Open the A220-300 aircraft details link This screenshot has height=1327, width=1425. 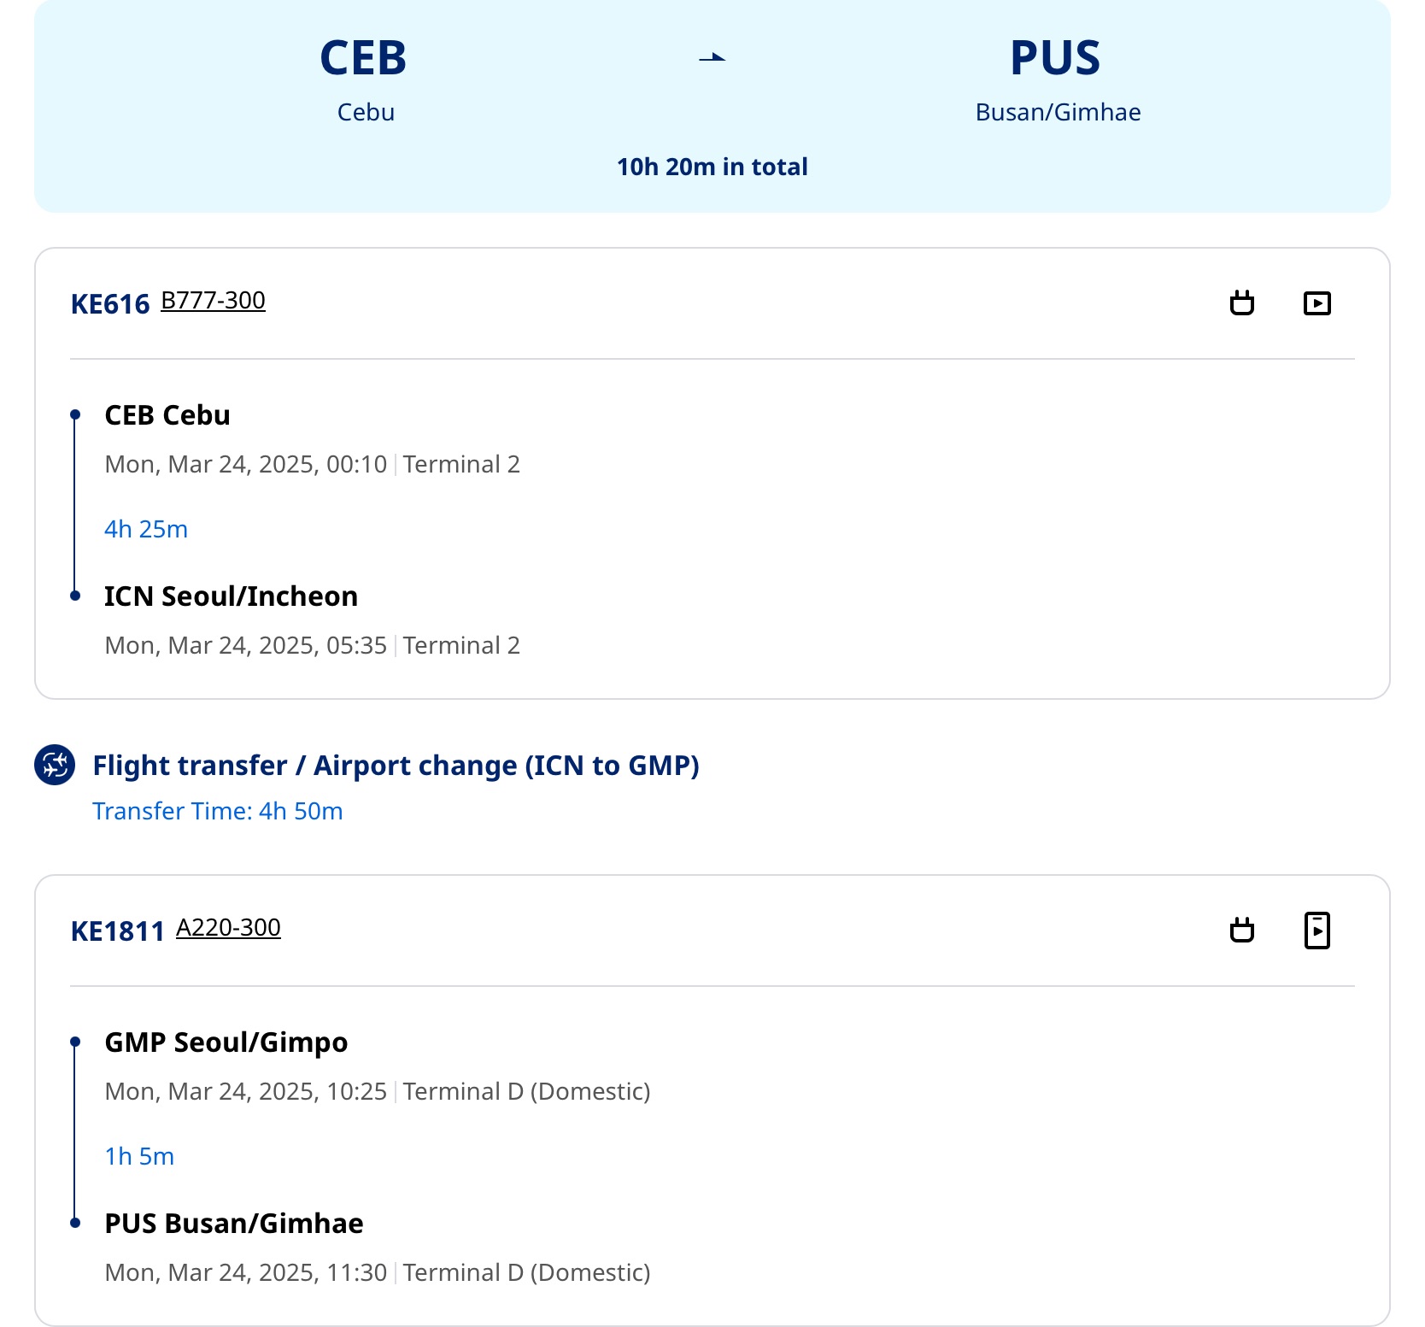pyautogui.click(x=228, y=928)
